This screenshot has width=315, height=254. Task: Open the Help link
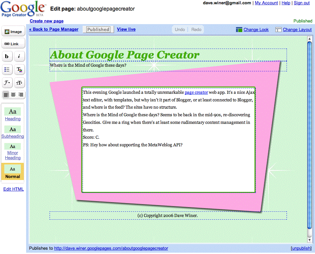[x=286, y=3]
